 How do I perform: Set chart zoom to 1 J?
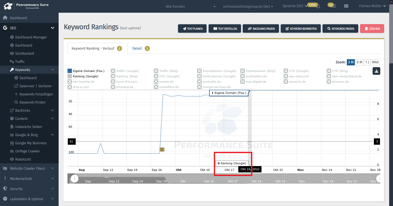click(x=367, y=62)
